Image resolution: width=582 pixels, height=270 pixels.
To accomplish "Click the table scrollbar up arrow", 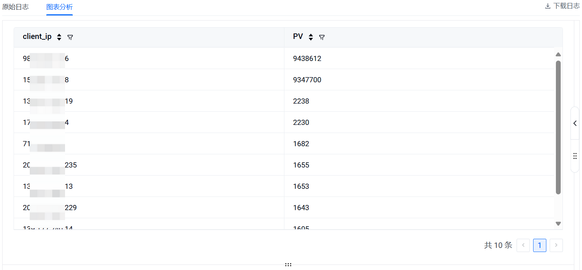I will pos(558,54).
